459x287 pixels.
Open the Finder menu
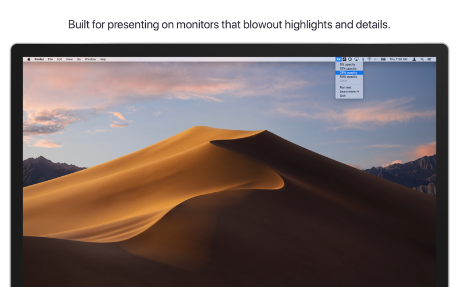tap(39, 59)
